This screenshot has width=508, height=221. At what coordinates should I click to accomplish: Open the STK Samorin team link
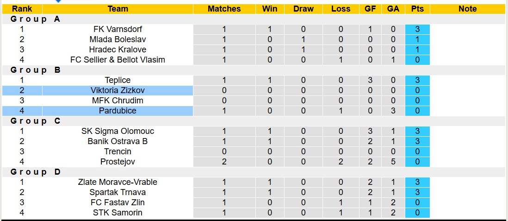(118, 213)
